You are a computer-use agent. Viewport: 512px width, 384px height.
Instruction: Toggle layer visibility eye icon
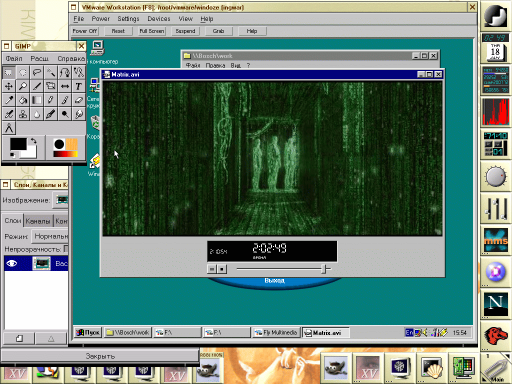pos(12,263)
